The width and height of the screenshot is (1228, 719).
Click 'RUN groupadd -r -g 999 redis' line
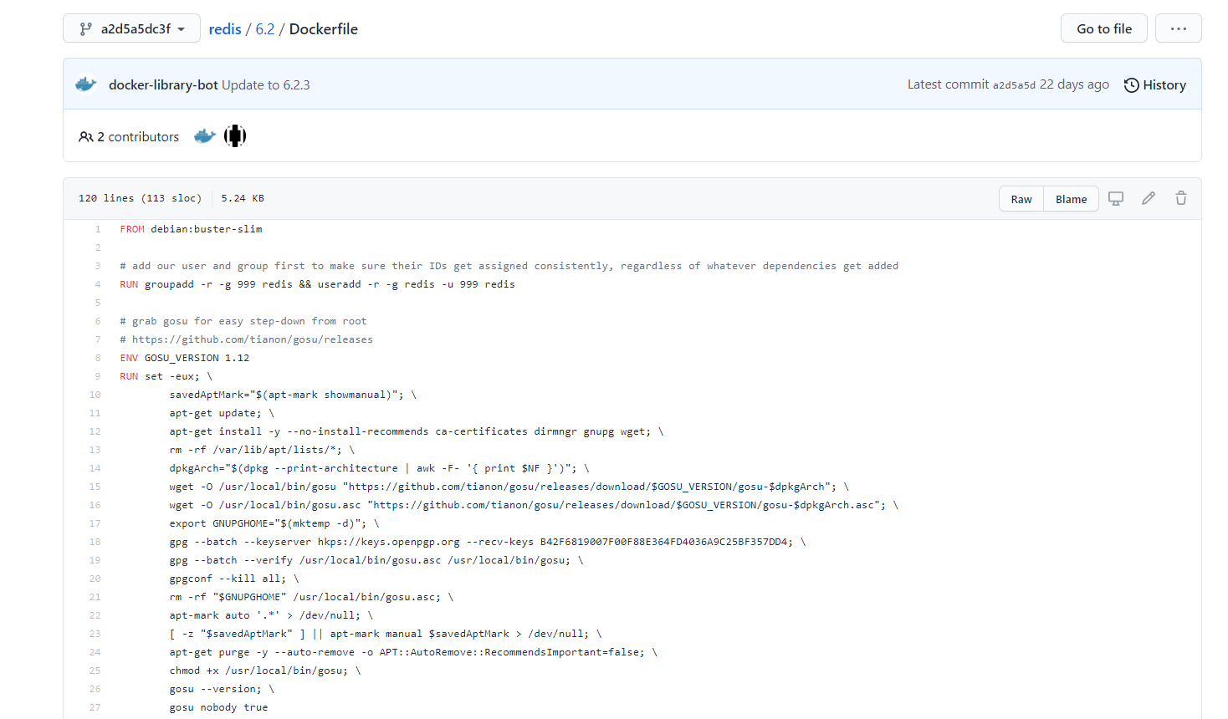(317, 284)
